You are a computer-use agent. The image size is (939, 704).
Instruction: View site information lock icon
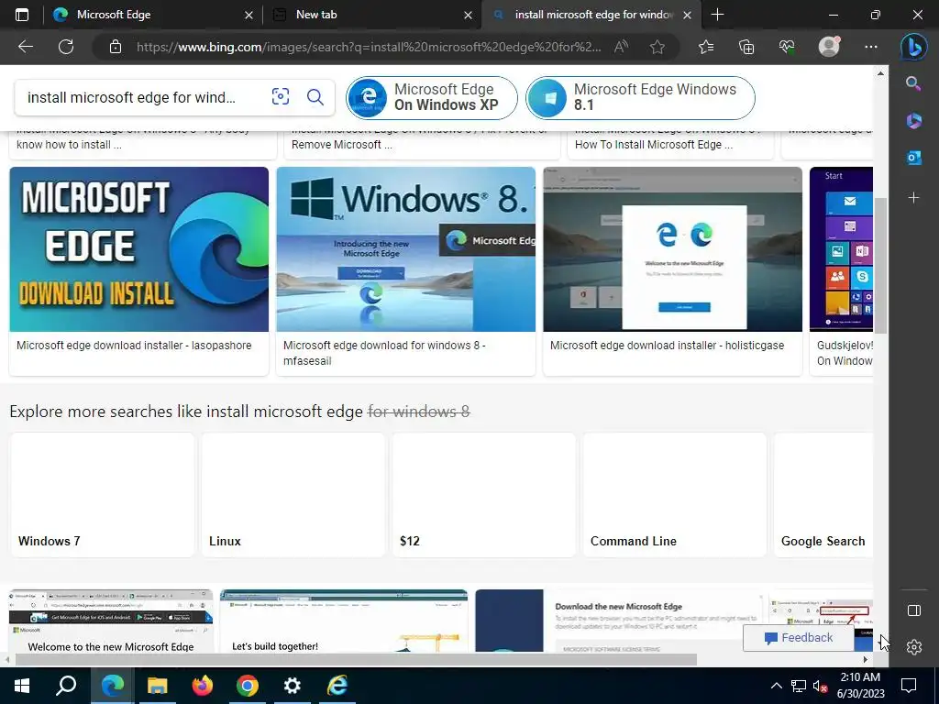[x=116, y=47]
